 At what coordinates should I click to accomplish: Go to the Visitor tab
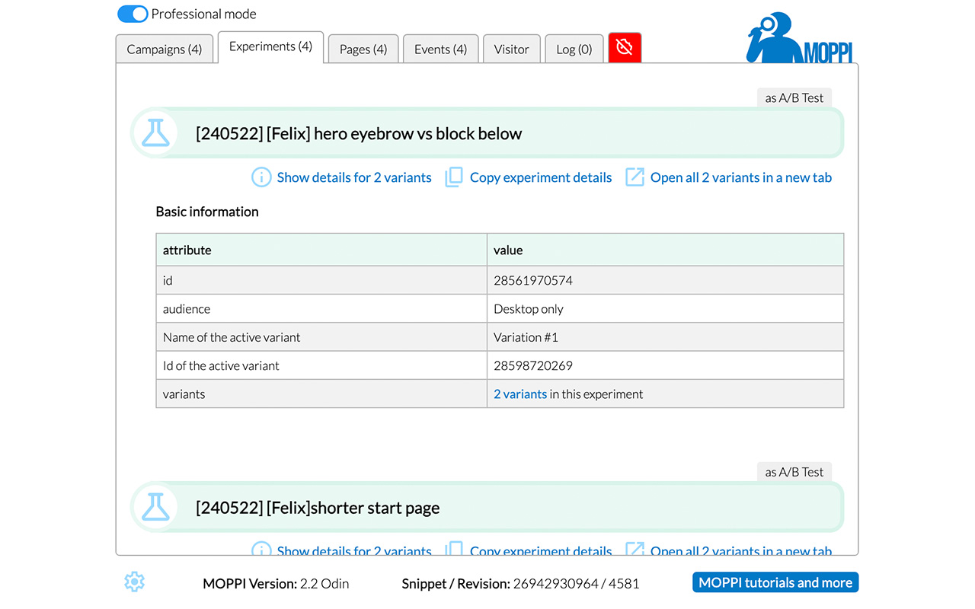coord(511,49)
